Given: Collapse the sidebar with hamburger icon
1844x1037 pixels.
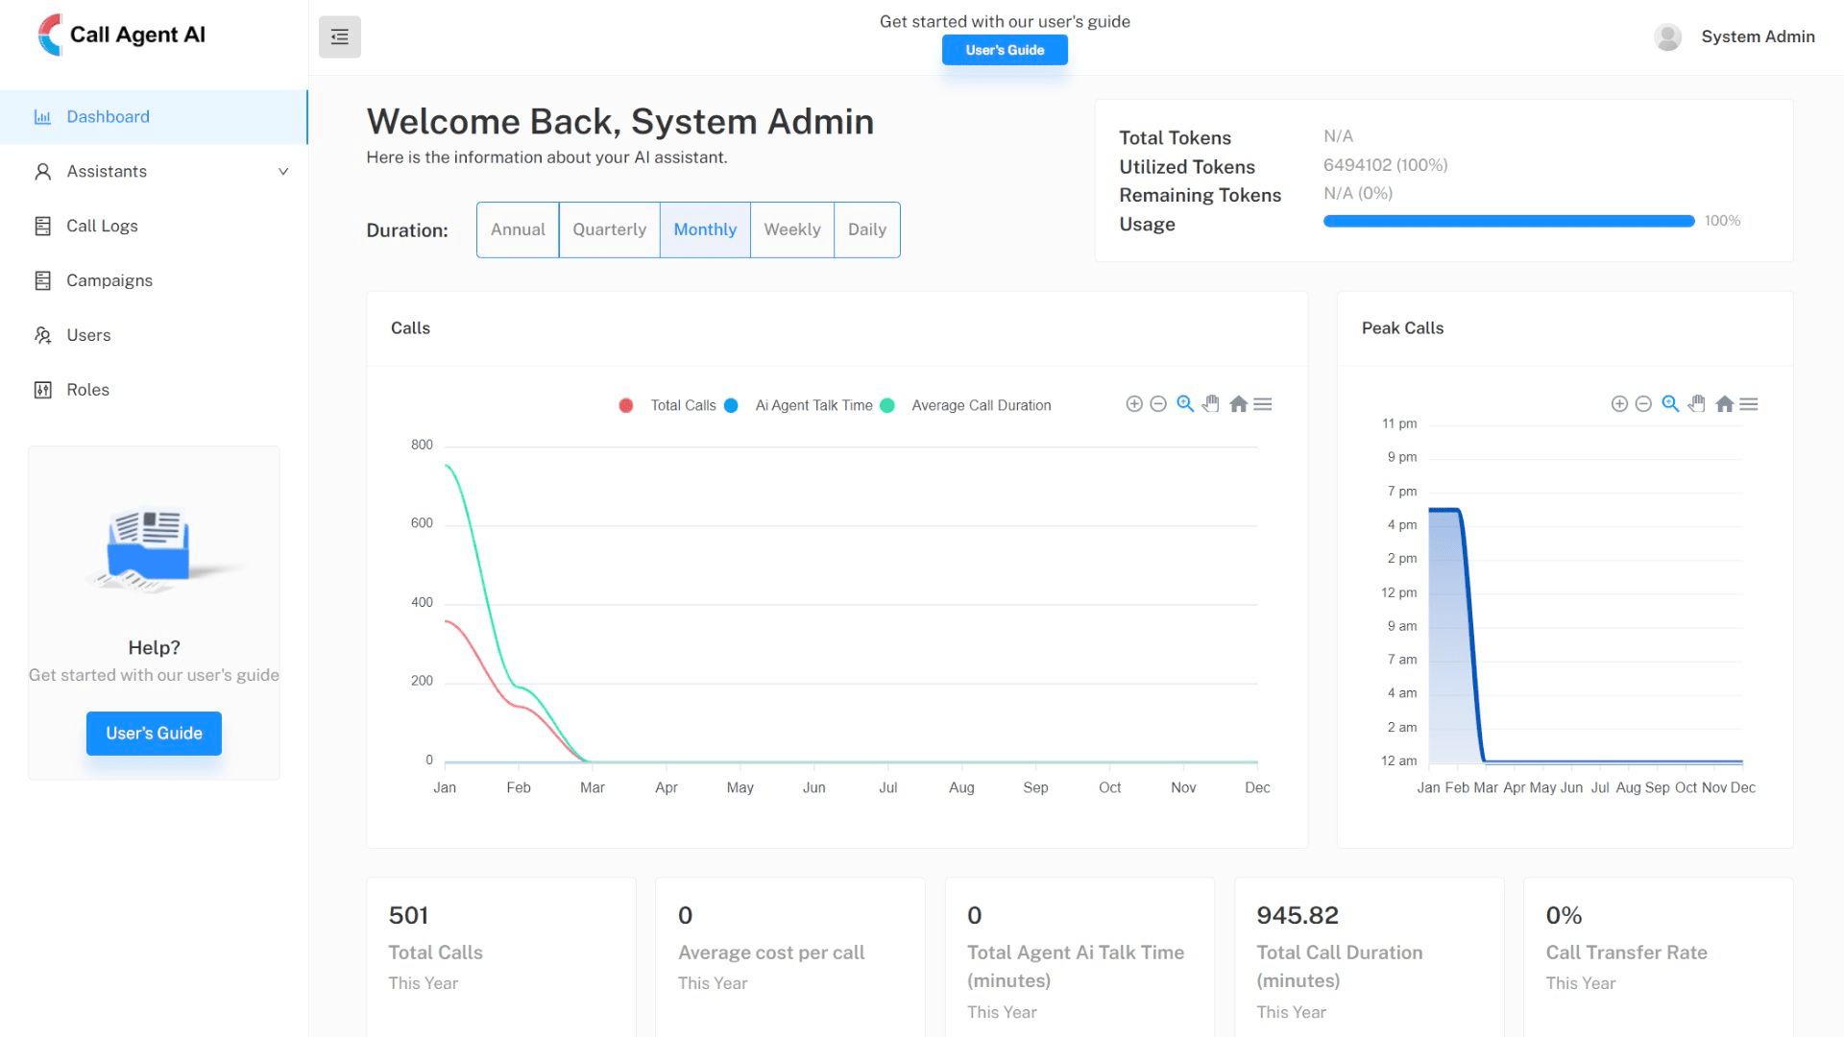Looking at the screenshot, I should click(339, 36).
